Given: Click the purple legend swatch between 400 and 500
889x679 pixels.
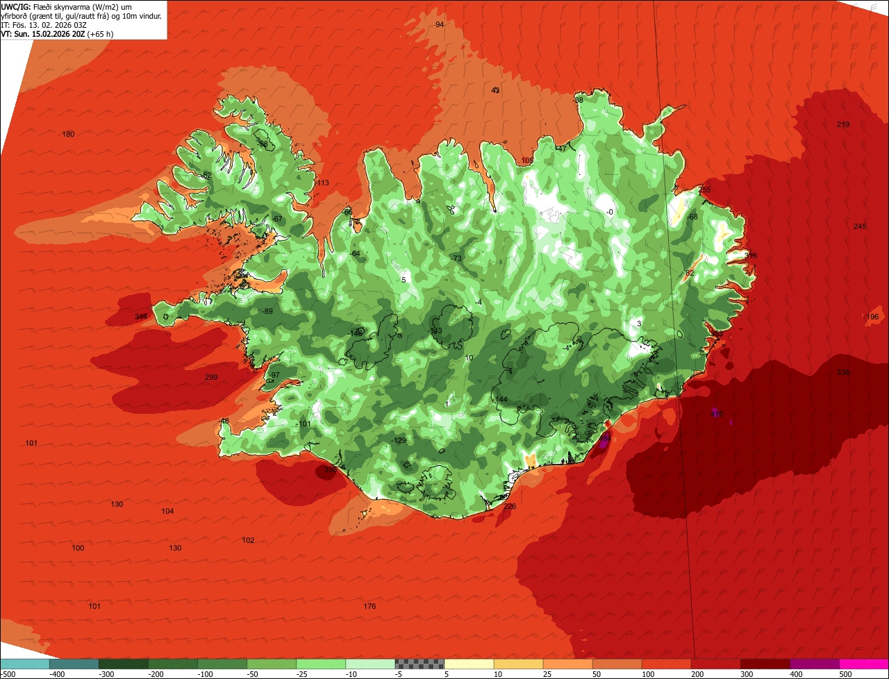Looking at the screenshot, I should [x=815, y=664].
